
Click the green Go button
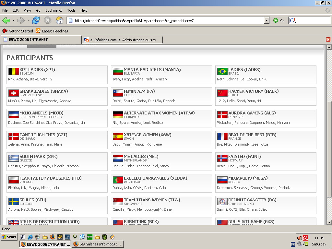pos(279,20)
